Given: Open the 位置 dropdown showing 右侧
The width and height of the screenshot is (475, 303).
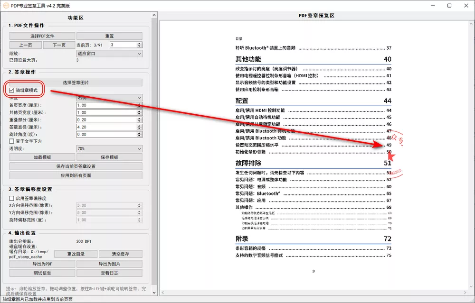Looking at the screenshot, I should click(x=109, y=97).
